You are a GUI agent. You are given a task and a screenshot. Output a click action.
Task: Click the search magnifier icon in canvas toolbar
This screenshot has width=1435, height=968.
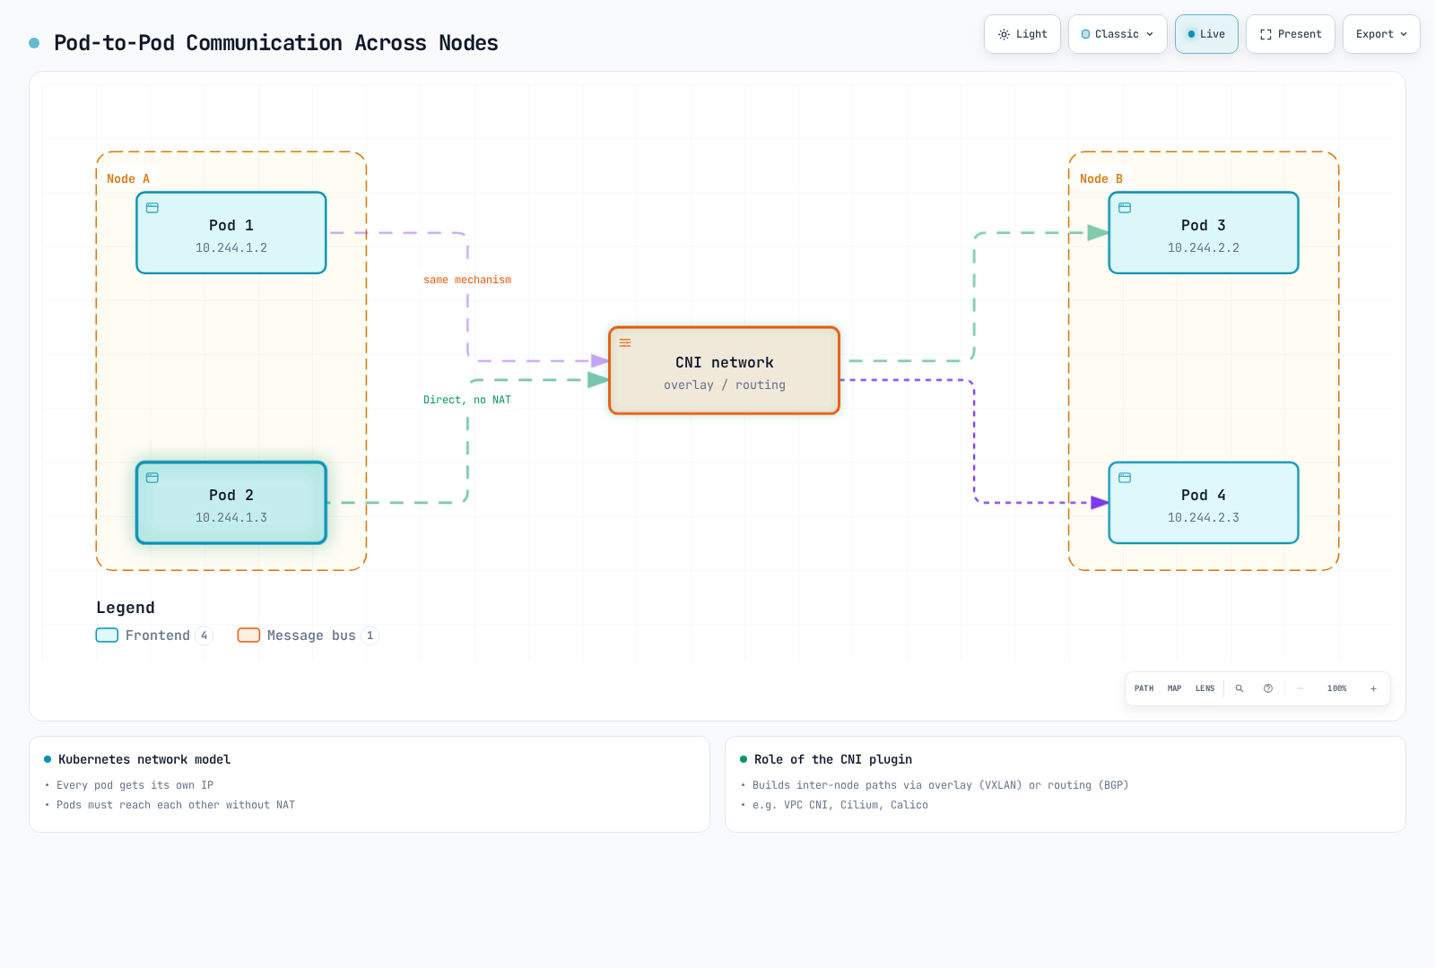tap(1239, 688)
